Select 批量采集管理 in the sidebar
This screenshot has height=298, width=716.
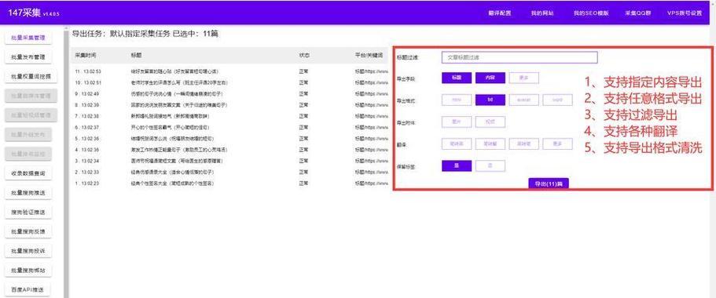click(28, 38)
